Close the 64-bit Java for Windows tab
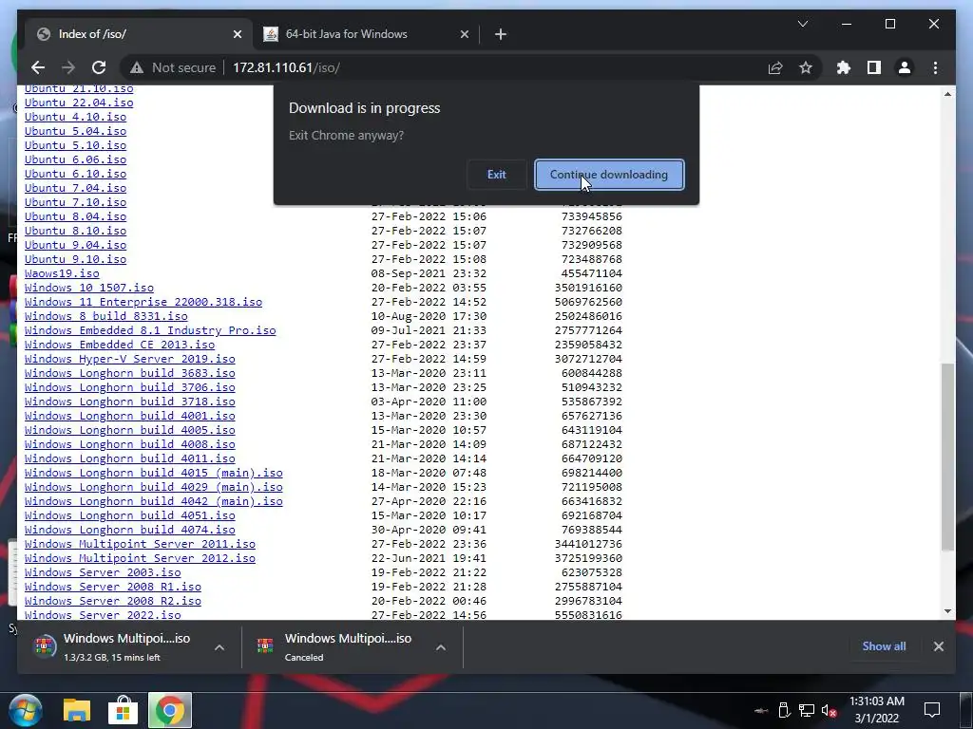 pos(464,34)
